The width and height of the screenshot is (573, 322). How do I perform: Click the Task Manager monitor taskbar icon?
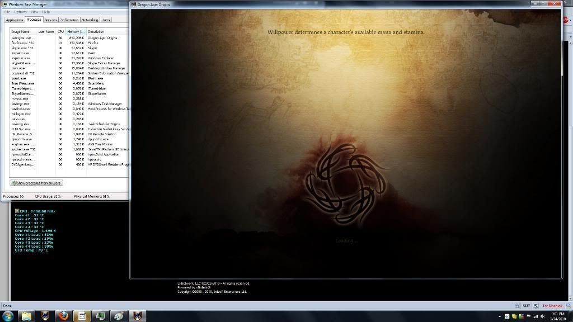[100, 316]
